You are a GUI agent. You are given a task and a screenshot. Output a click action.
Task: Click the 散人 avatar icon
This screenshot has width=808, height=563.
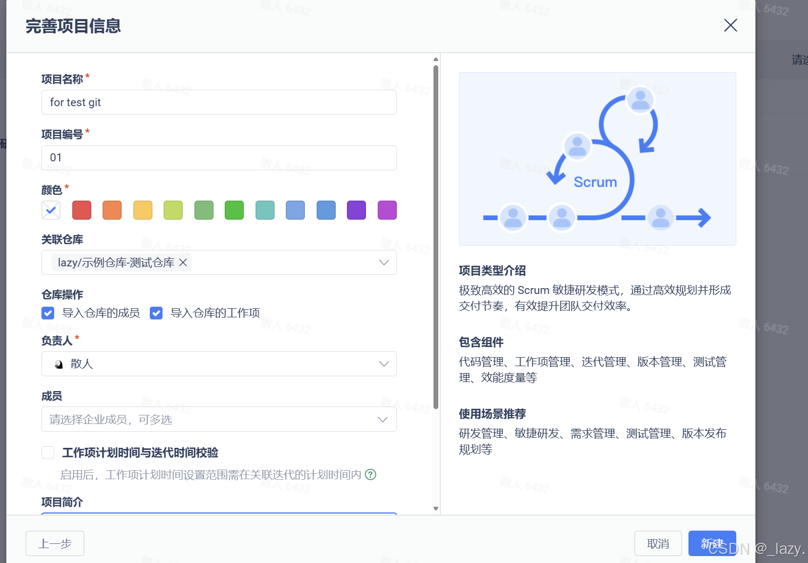(x=59, y=364)
